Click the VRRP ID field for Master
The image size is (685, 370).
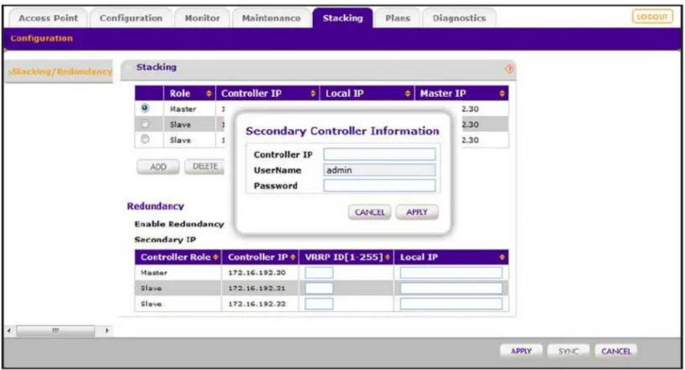[319, 273]
